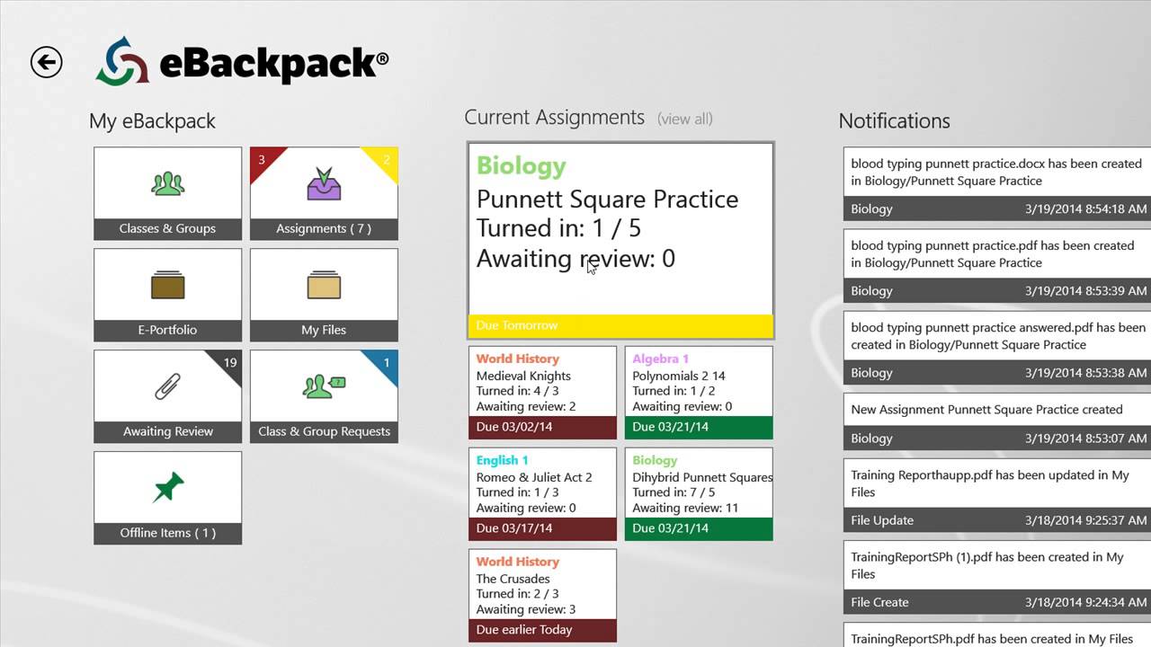1151x647 pixels.
Task: Open Training Reporthaupp.pdf updated notification
Action: pos(997,495)
